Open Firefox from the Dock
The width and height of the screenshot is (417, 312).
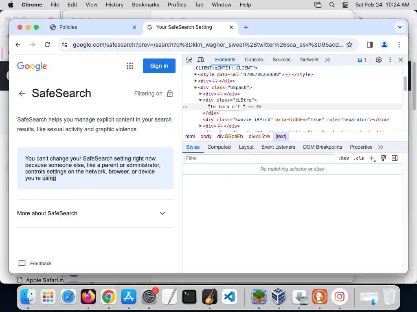coord(88,296)
